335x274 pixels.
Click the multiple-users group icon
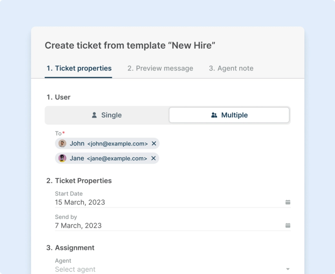point(214,115)
